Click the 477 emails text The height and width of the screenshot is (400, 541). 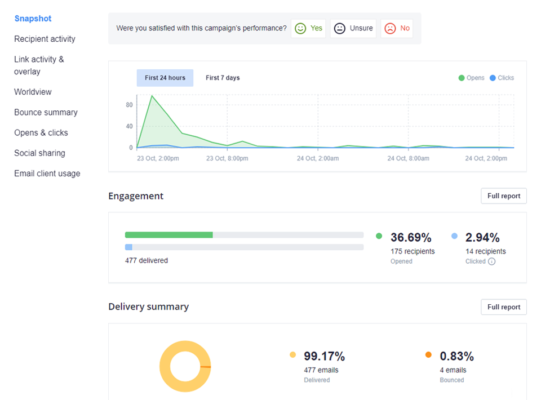tap(321, 370)
